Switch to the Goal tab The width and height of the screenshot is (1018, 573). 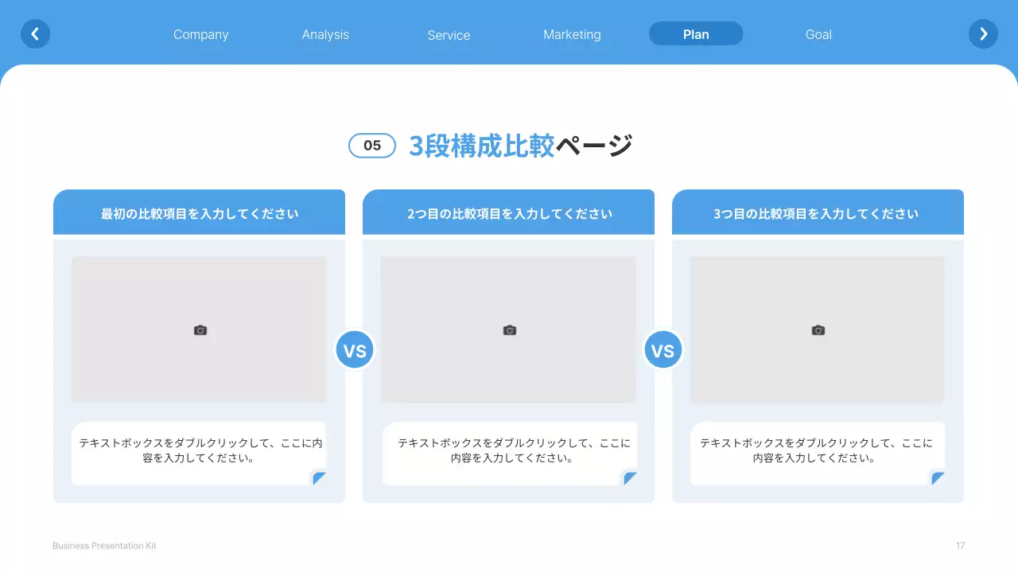[x=818, y=34]
